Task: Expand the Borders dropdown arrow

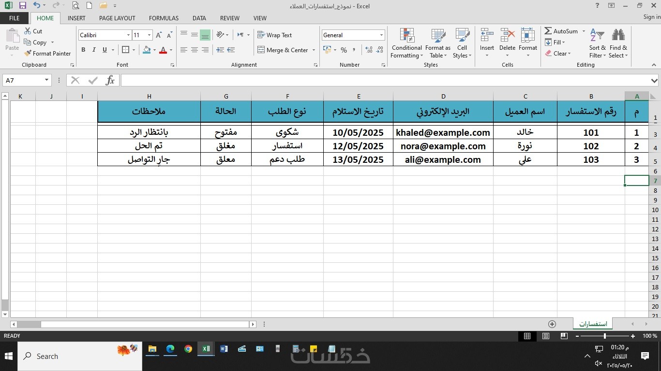Action: click(x=134, y=50)
